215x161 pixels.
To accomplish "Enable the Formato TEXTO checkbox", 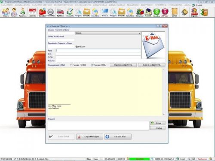I will [x=71, y=65].
